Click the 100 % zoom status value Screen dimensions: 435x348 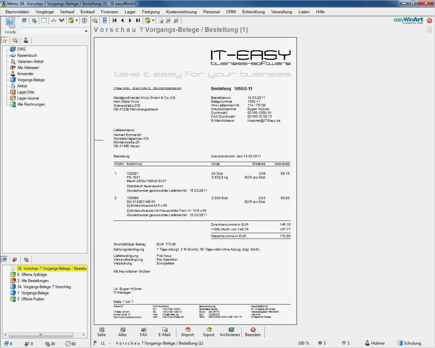point(303,343)
